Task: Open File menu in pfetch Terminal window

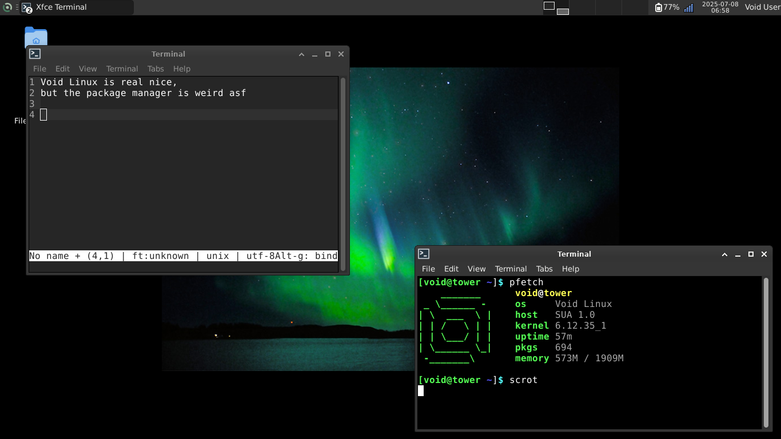Action: pos(428,269)
